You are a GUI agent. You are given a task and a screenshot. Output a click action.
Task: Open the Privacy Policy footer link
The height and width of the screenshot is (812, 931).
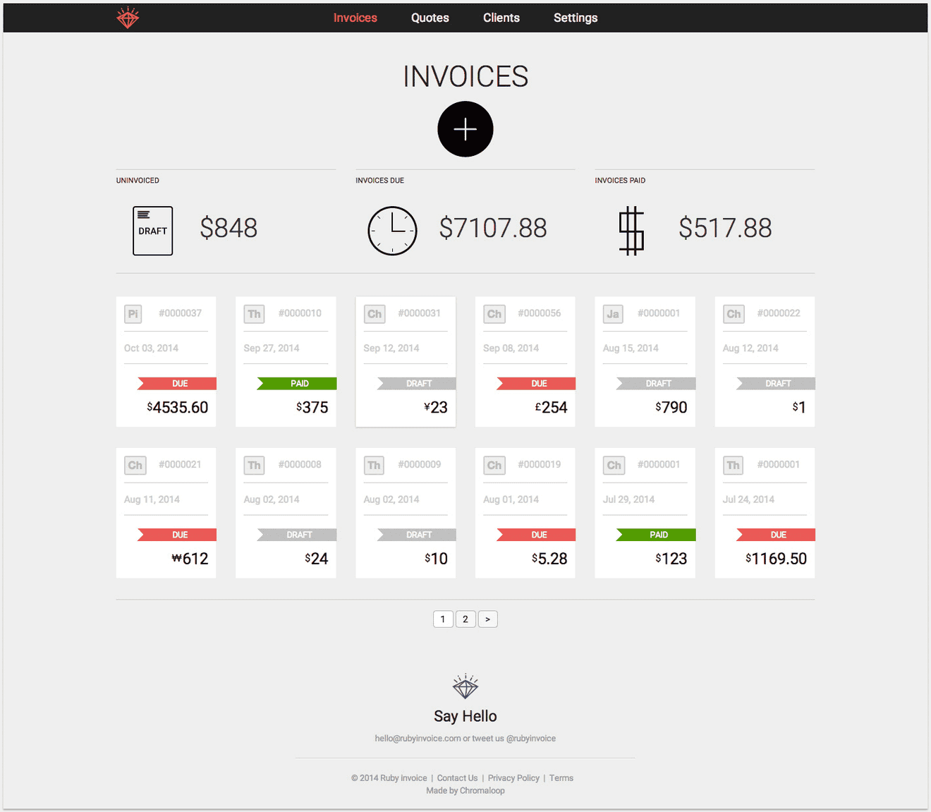(x=513, y=778)
